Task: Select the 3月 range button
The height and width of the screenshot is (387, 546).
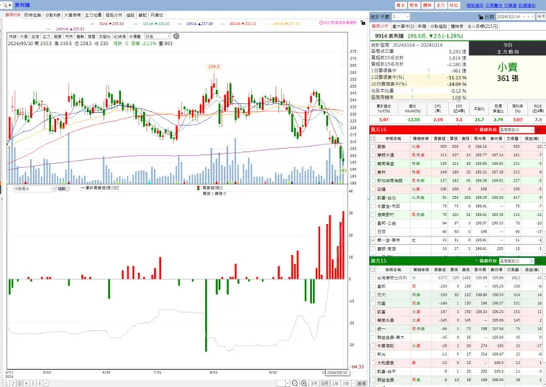Action: coord(314,383)
